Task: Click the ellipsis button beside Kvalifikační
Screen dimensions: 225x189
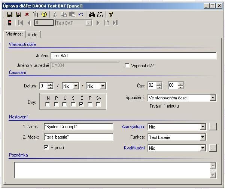Action: [x=213, y=148]
